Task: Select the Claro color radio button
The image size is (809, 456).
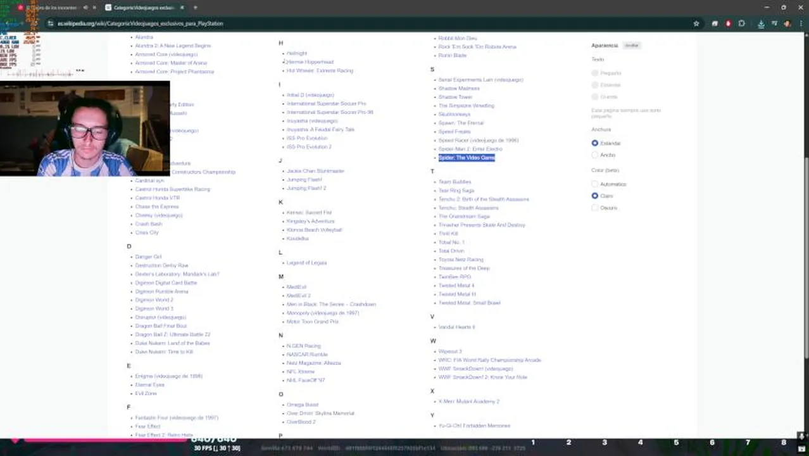Action: pos(594,196)
